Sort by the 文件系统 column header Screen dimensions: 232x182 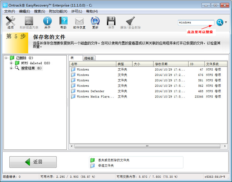click(216, 64)
